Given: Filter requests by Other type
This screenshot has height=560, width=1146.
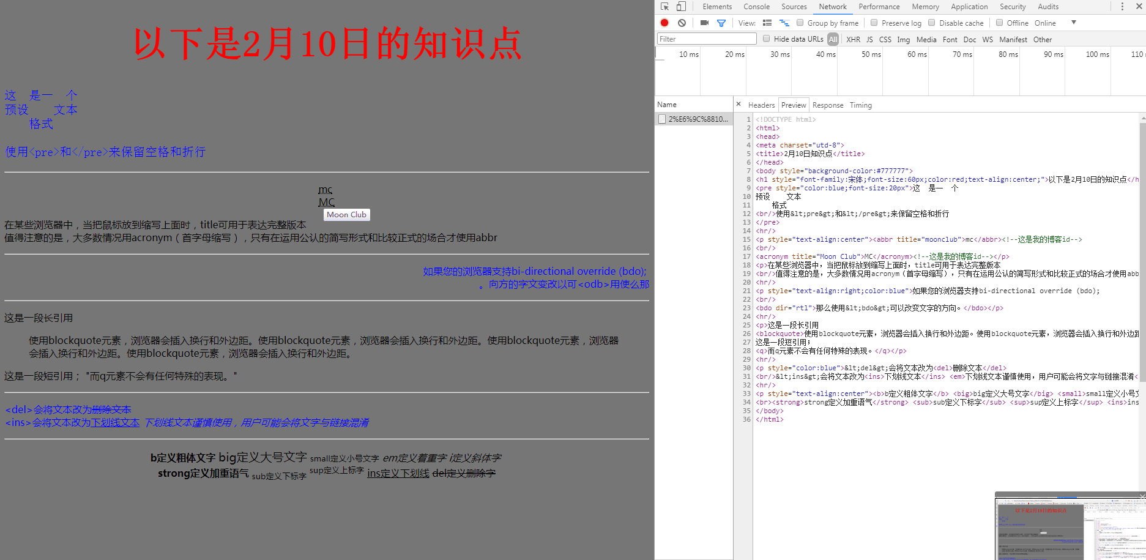Looking at the screenshot, I should coord(1043,39).
